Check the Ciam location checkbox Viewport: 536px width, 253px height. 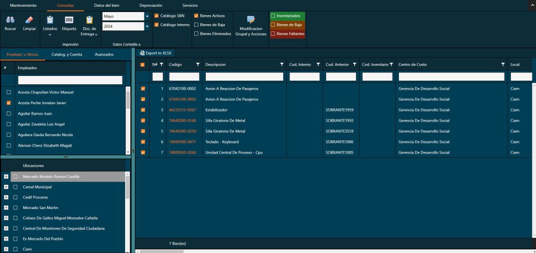[15, 249]
